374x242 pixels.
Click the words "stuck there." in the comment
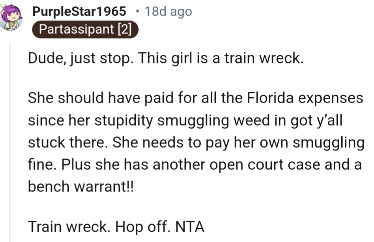pos(68,142)
